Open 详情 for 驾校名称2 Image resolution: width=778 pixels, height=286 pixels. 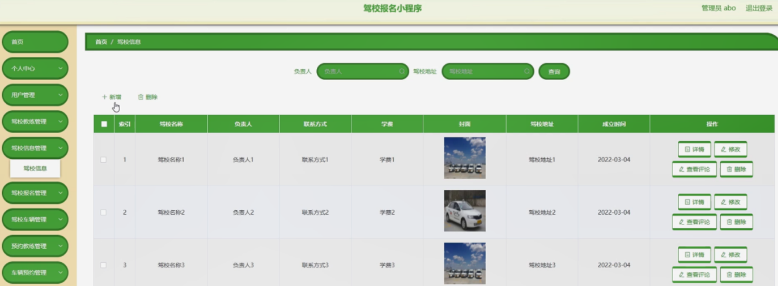(694, 202)
